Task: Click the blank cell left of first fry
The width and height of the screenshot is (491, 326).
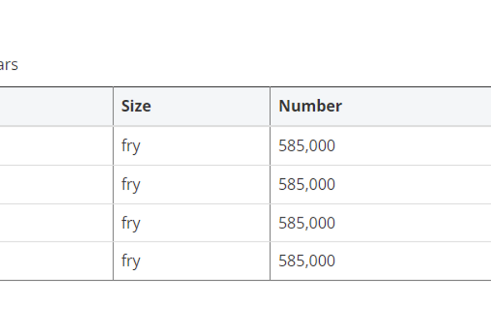Action: click(x=56, y=146)
